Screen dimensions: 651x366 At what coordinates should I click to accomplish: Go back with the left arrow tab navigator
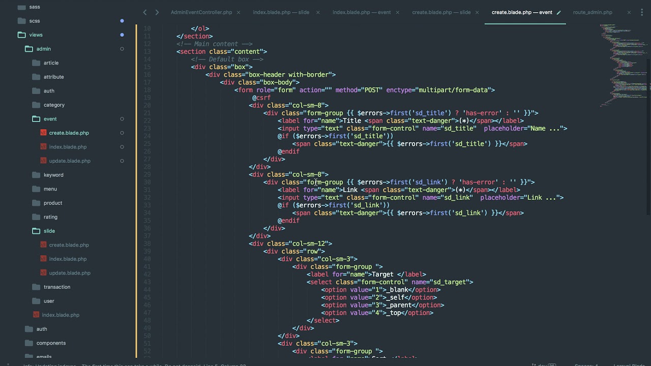point(145,12)
